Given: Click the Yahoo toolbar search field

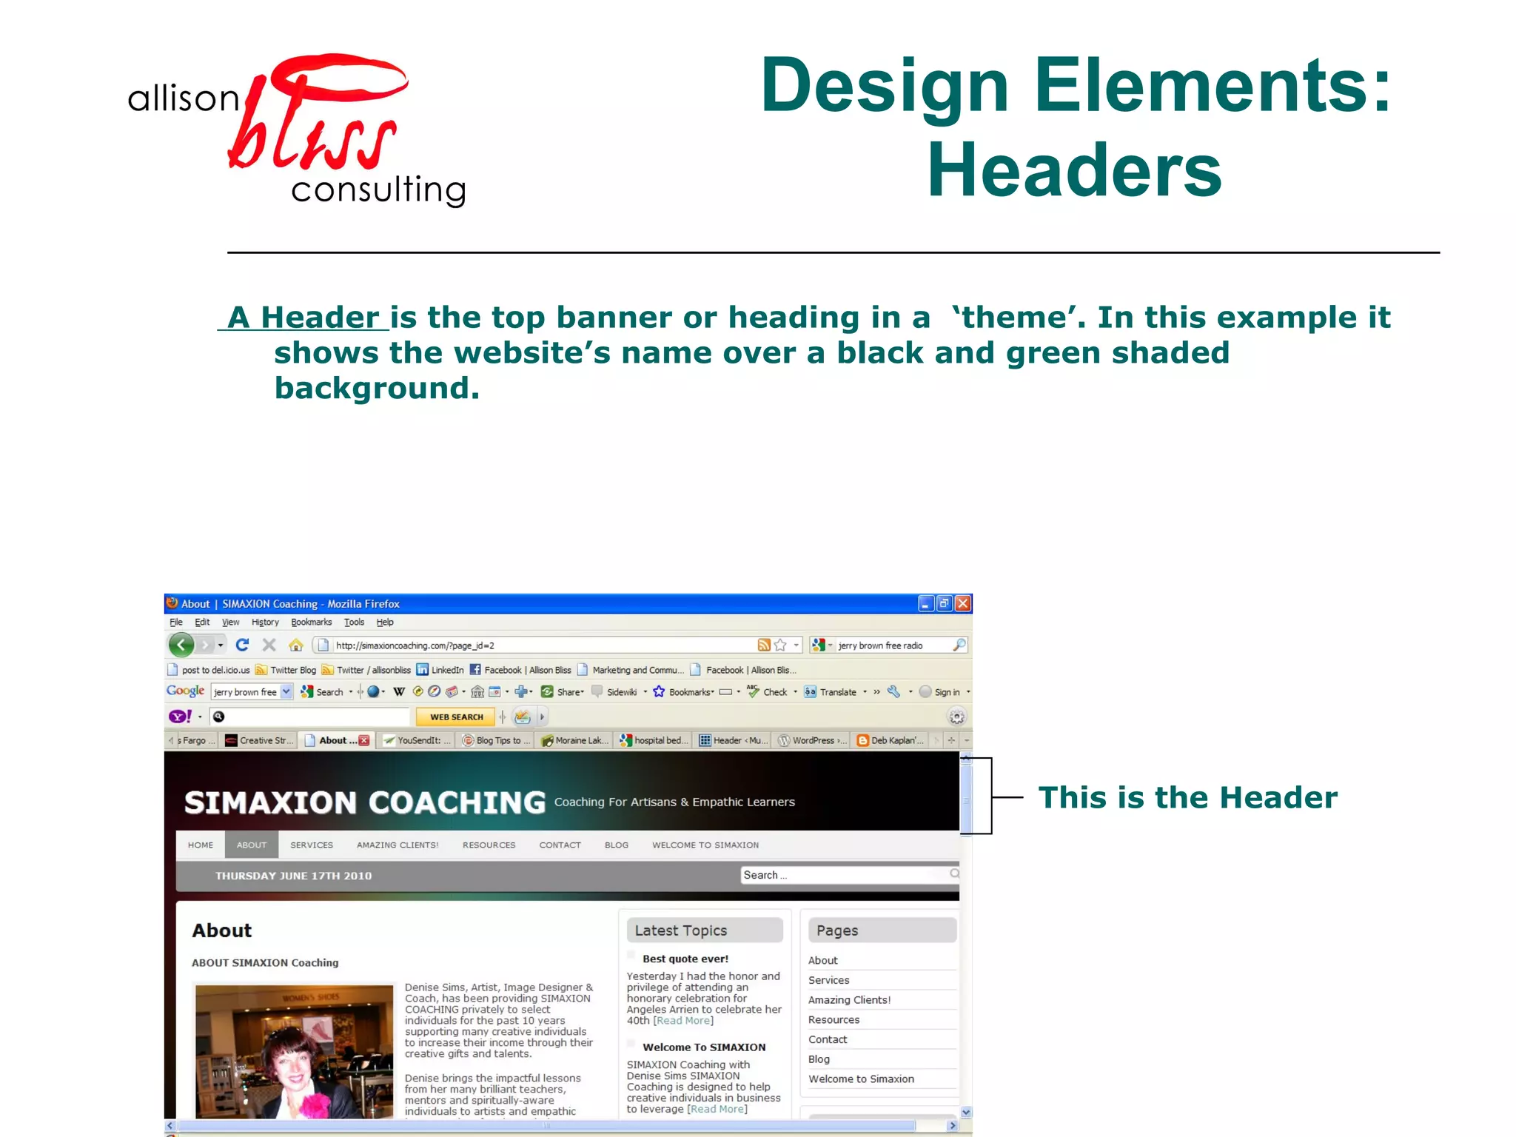Looking at the screenshot, I should [309, 716].
